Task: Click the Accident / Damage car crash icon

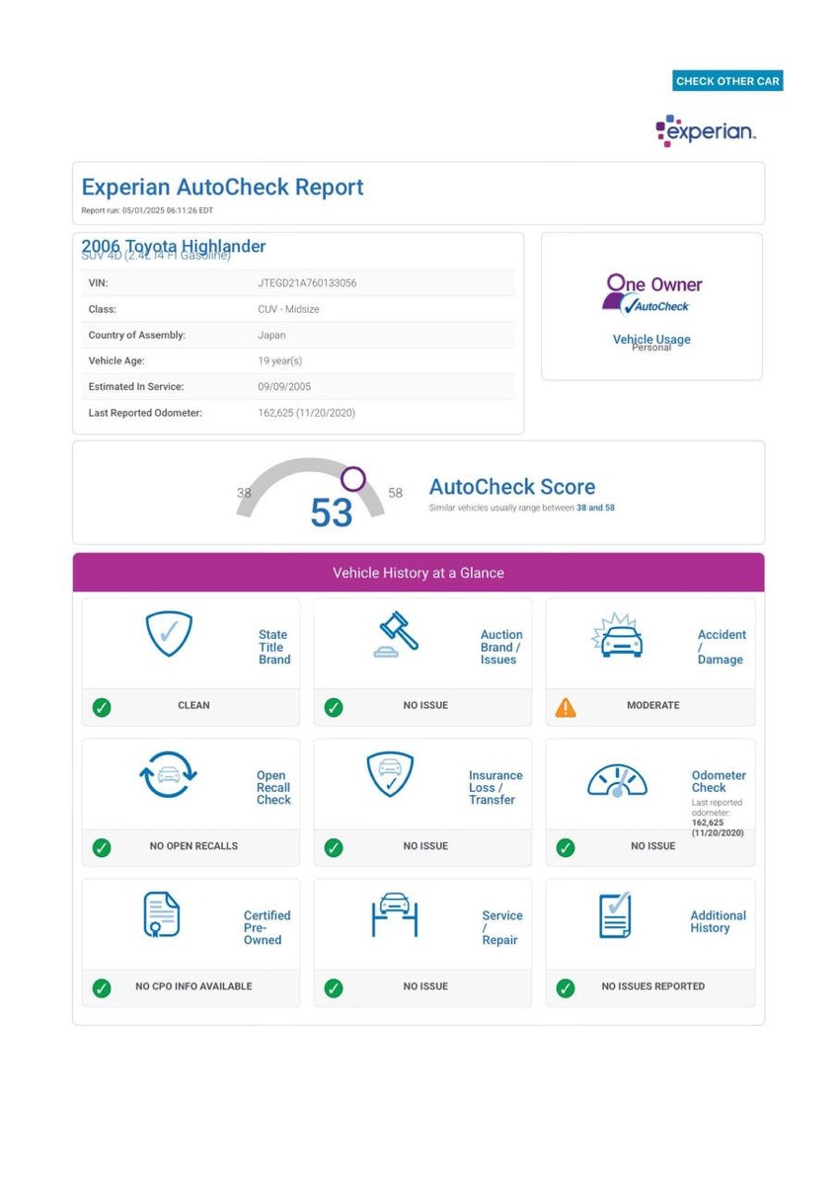Action: tap(618, 635)
